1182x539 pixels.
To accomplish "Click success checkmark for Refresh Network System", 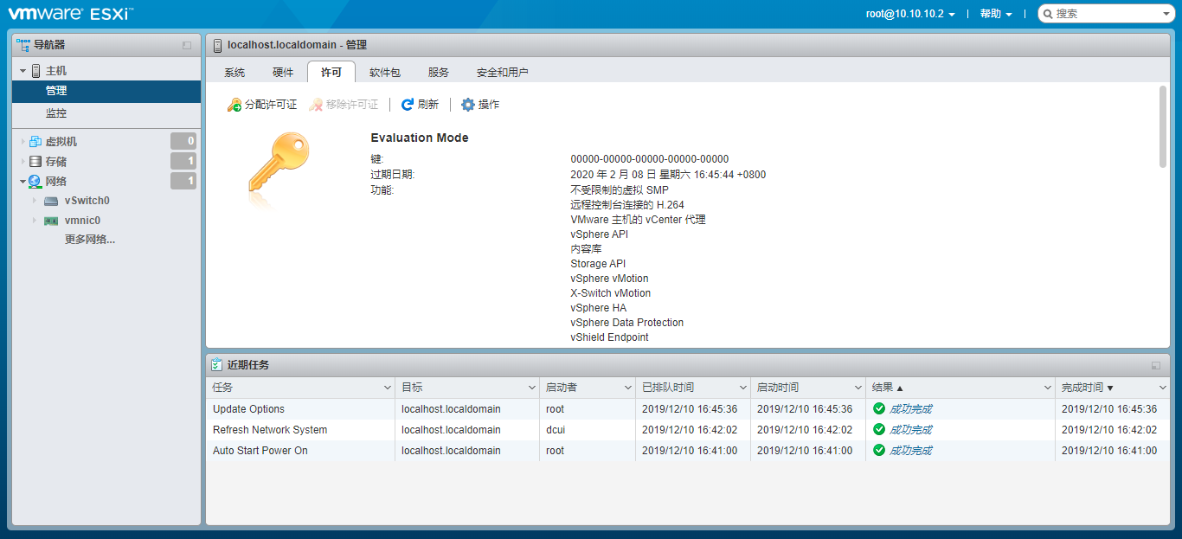I will (879, 430).
